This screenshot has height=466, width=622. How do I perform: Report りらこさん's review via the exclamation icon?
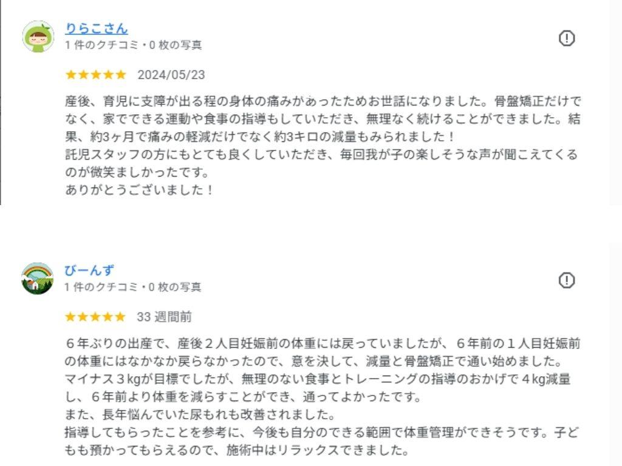[566, 38]
